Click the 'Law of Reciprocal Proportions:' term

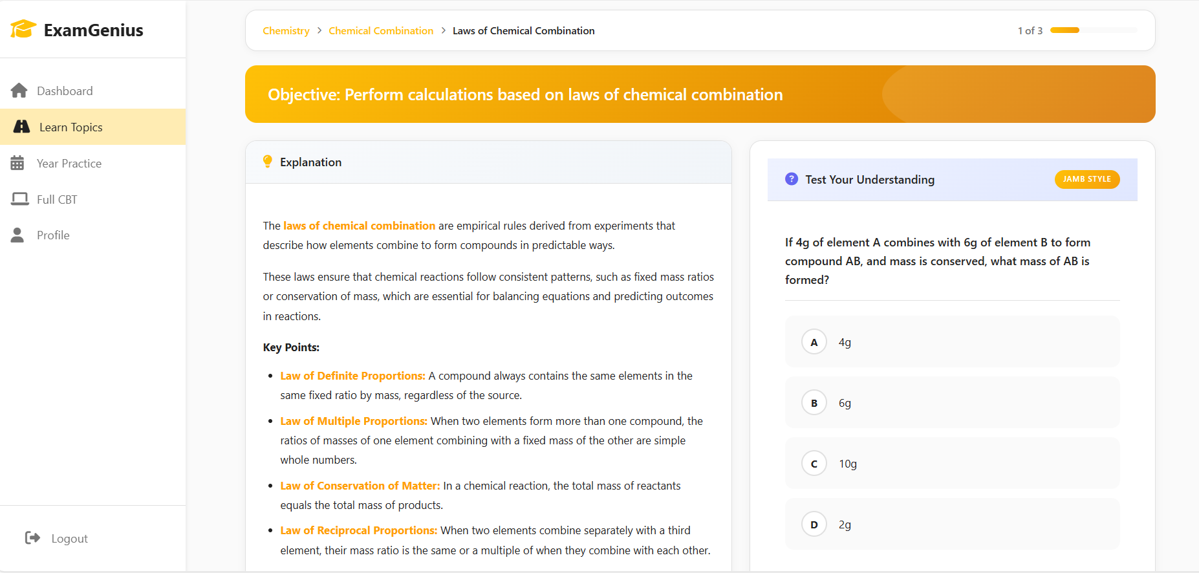[359, 530]
